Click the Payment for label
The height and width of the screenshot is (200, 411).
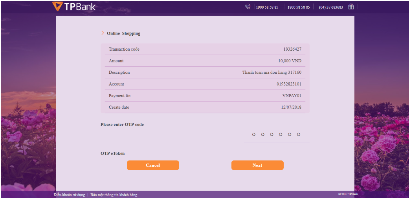click(120, 96)
